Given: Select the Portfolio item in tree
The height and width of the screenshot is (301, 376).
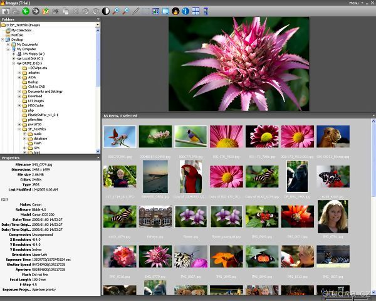Looking at the screenshot, I should (19, 35).
